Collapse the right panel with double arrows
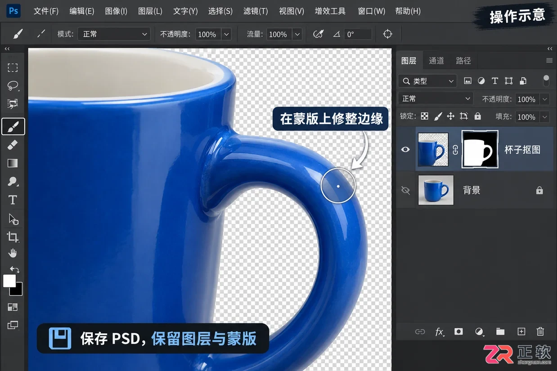Image resolution: width=557 pixels, height=371 pixels. pos(550,49)
